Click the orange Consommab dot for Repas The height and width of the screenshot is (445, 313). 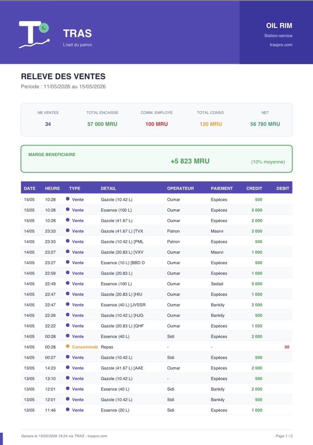pos(67,346)
